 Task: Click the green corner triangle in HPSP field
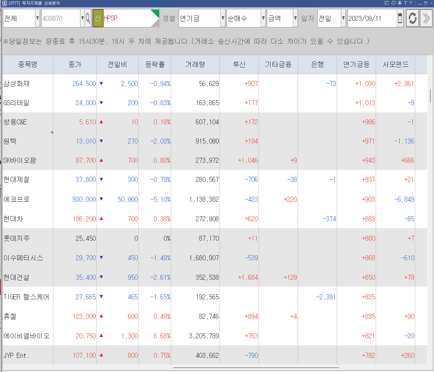pyautogui.click(x=156, y=13)
